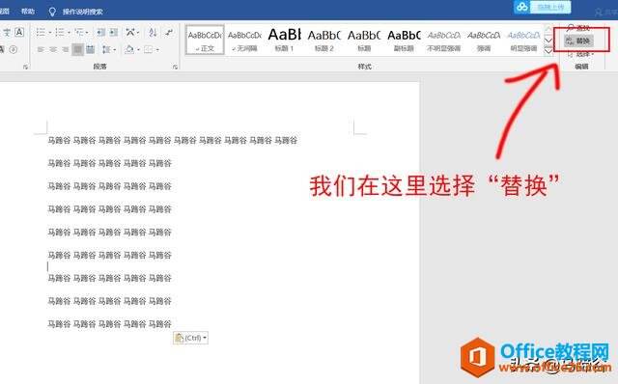Click the increase indent icon

pyautogui.click(x=114, y=32)
